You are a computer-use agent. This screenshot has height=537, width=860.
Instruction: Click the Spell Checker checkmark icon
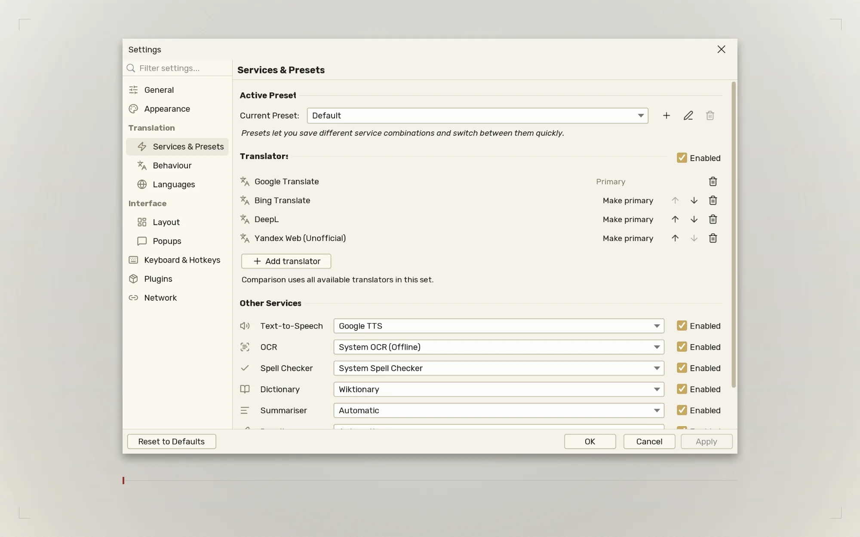(x=245, y=368)
